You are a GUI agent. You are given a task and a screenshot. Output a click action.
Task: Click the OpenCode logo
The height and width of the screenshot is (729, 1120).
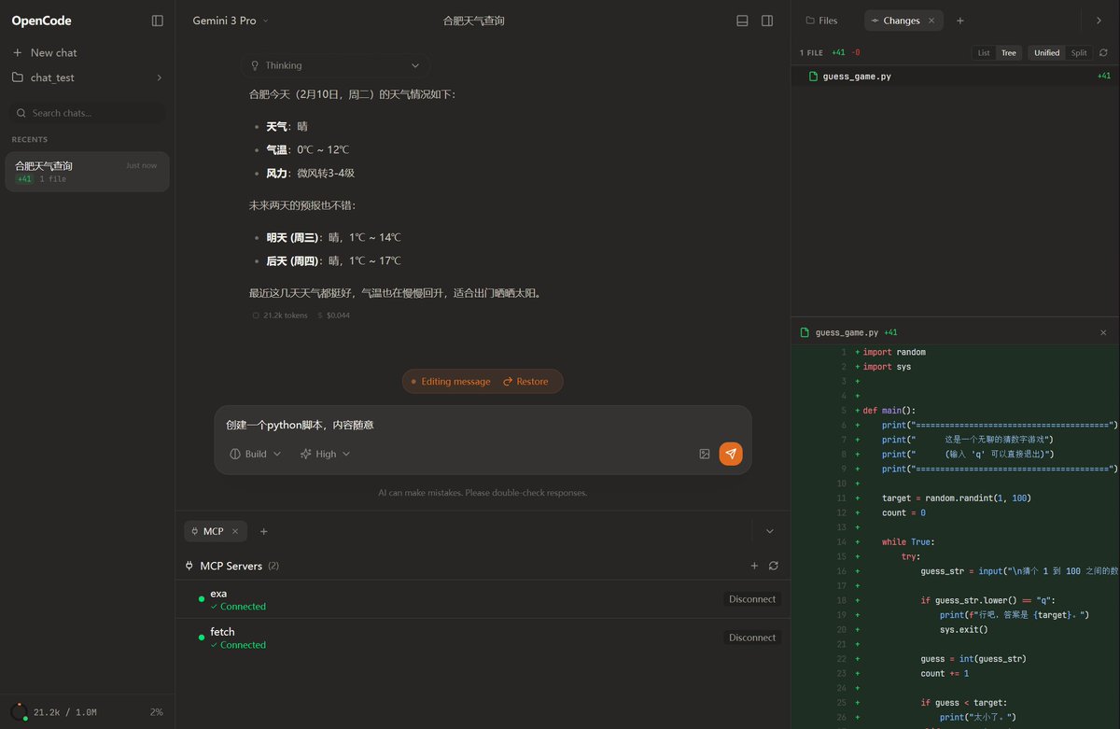[x=42, y=21]
